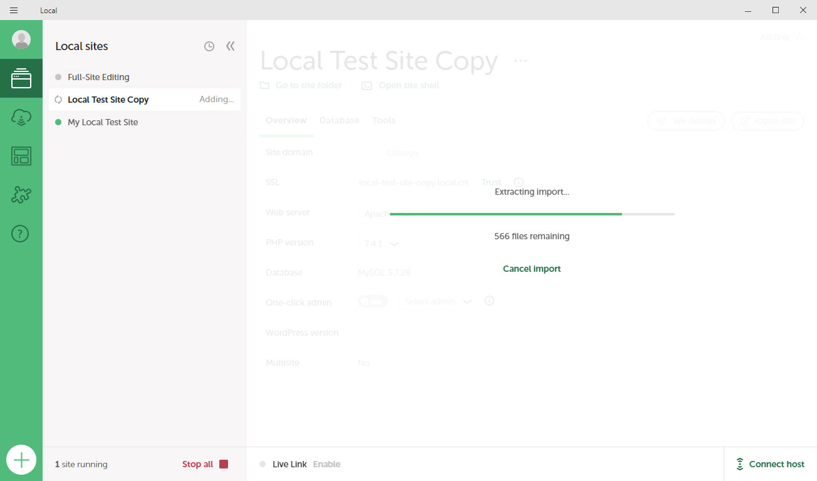Sort sites using the clock icon
The height and width of the screenshot is (481, 817).
209,46
